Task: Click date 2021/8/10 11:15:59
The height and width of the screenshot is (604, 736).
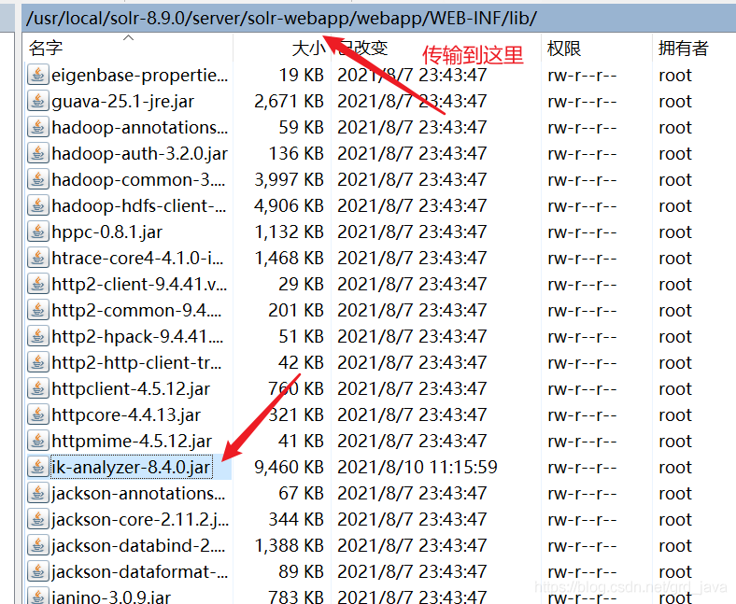Action: [418, 468]
